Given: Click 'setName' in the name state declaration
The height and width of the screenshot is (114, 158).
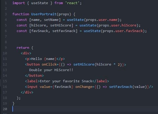Looking at the screenshot, I should [x=51, y=20].
